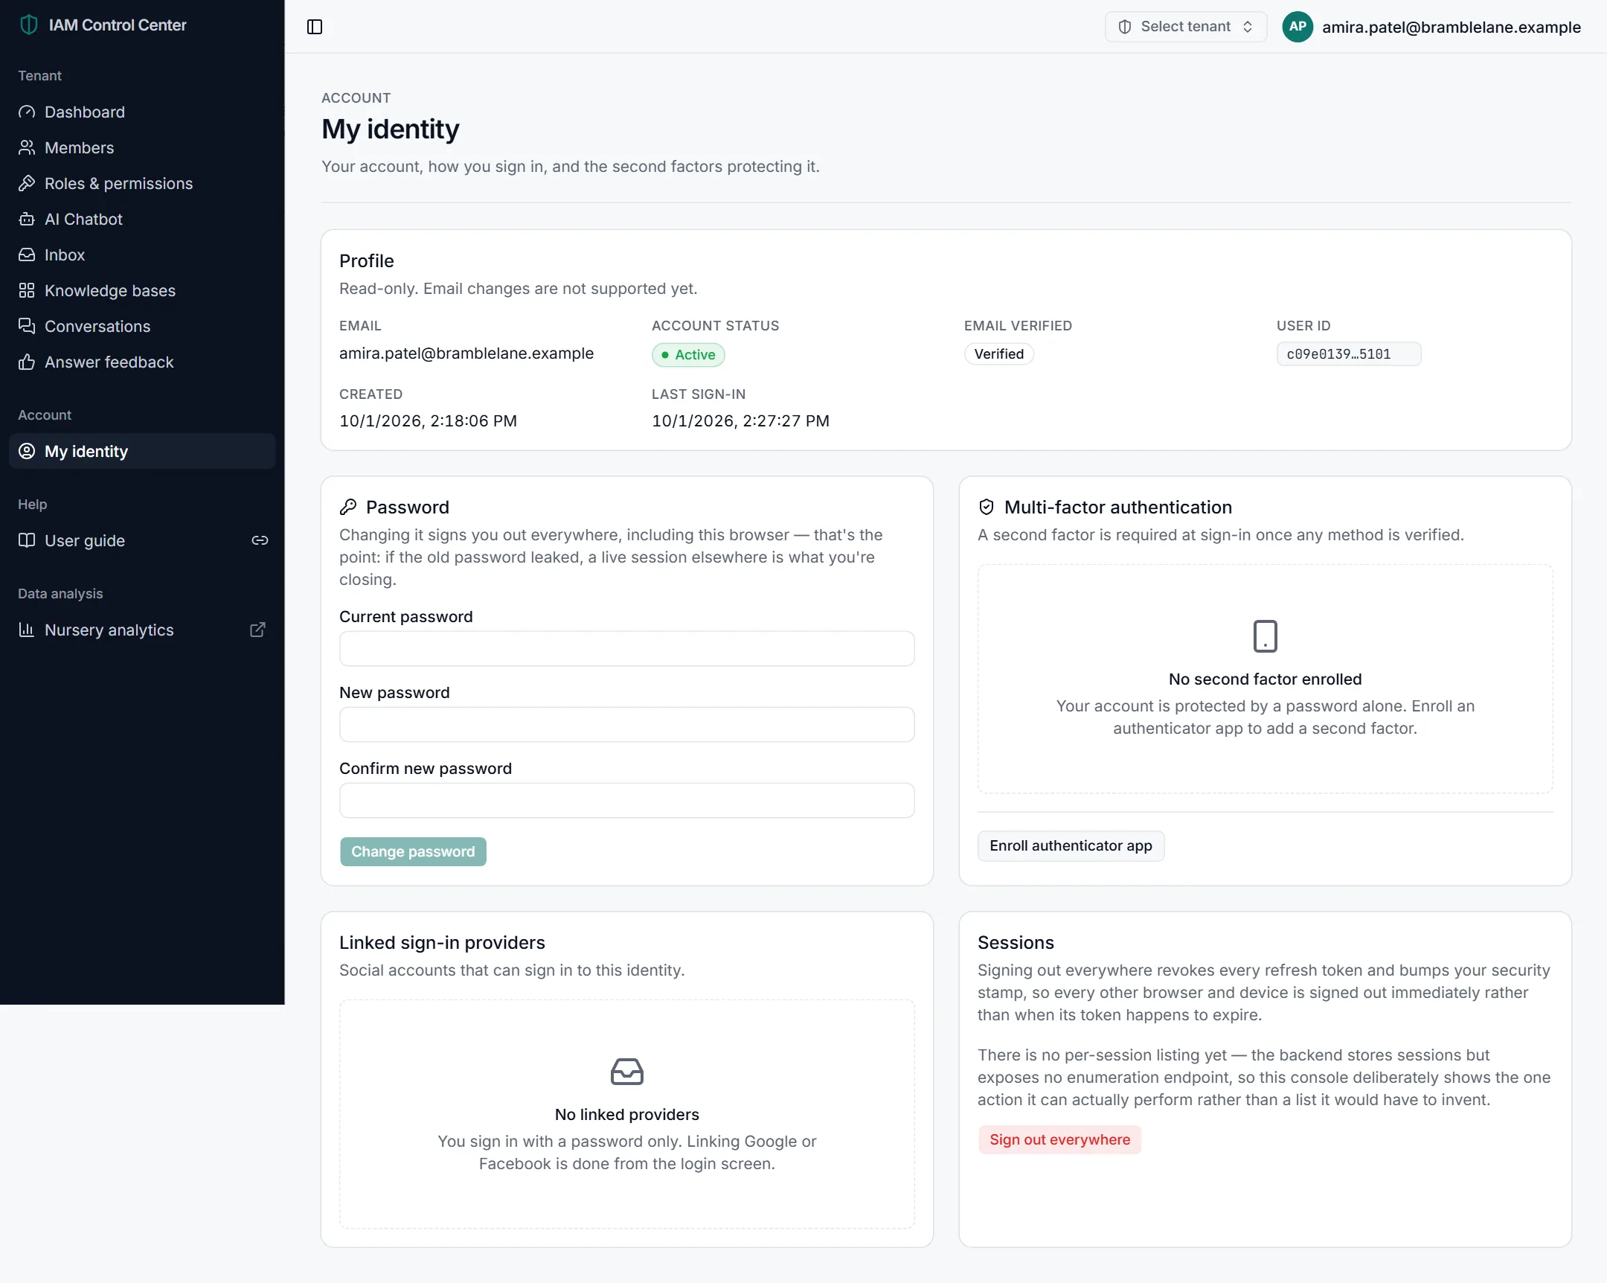Open the Conversations section

tap(141, 327)
